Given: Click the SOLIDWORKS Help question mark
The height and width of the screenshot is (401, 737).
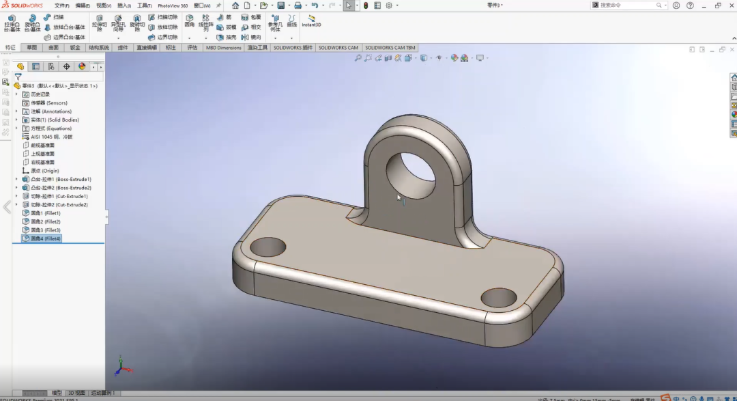Looking at the screenshot, I should (690, 5).
